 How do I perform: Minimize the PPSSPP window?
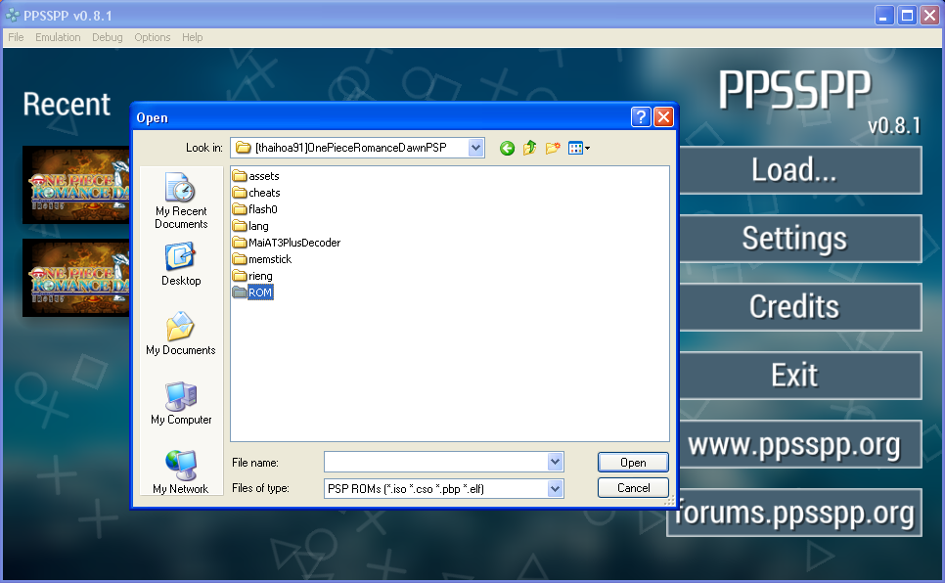pyautogui.click(x=884, y=15)
